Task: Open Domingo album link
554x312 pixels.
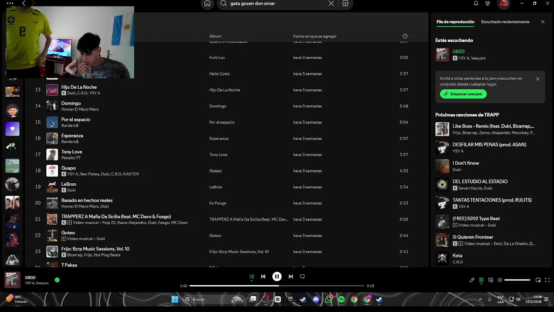Action: [x=218, y=106]
